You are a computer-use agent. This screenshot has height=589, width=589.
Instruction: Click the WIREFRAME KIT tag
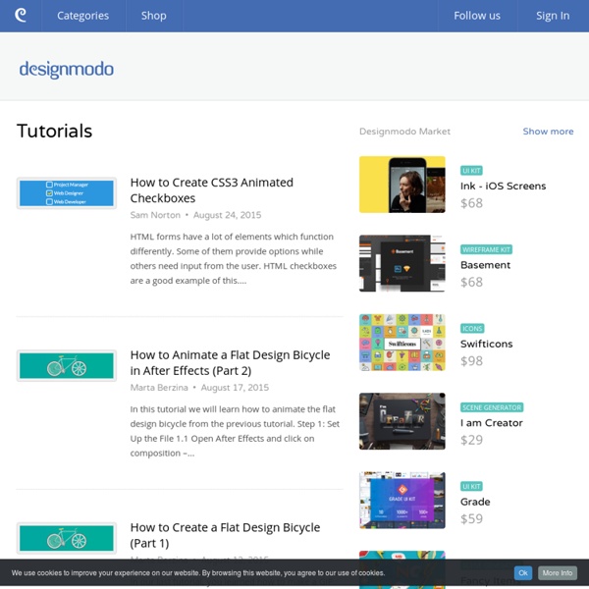(x=486, y=249)
